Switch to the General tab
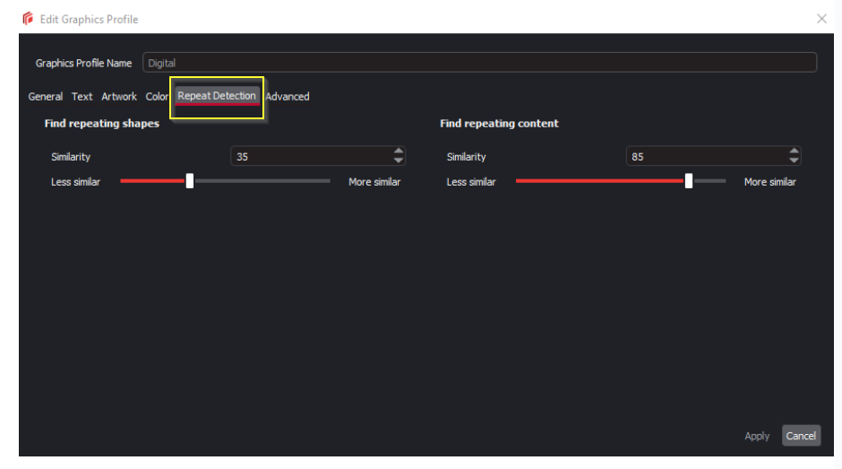This screenshot has height=469, width=842. click(46, 97)
